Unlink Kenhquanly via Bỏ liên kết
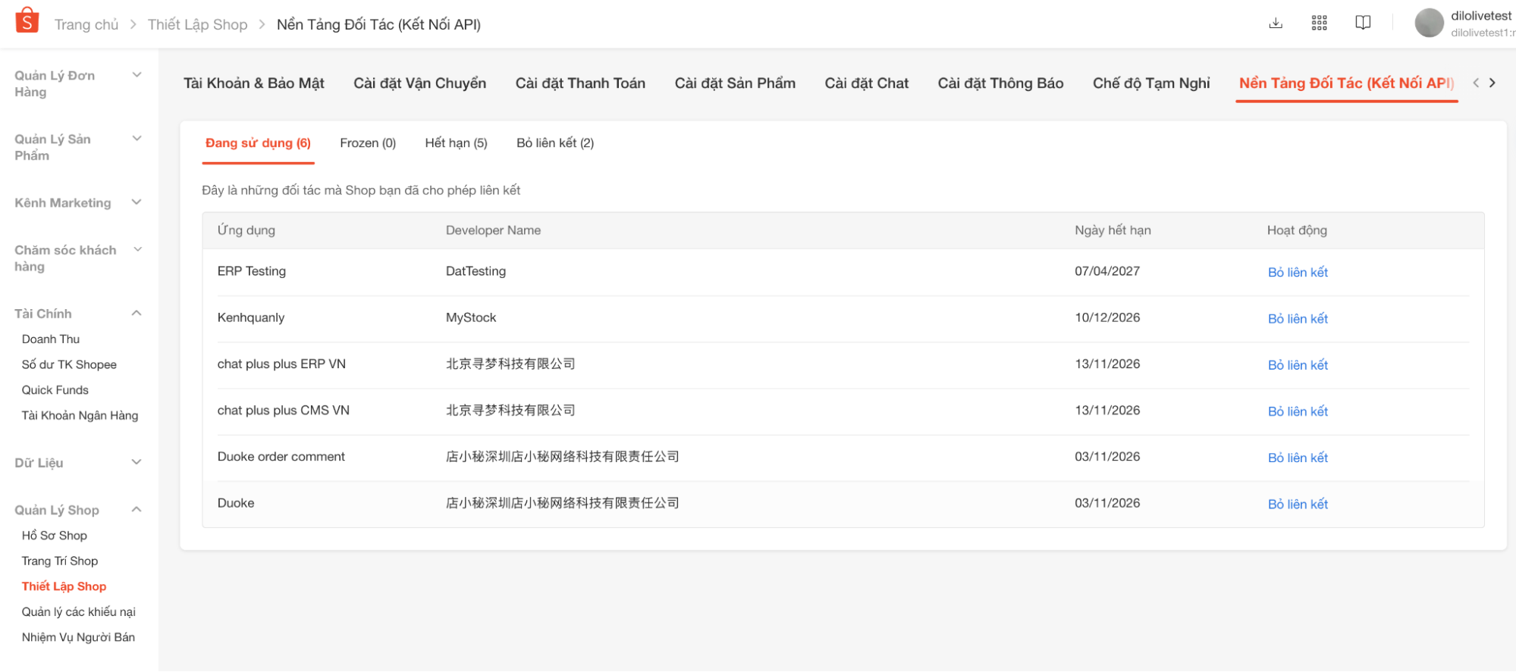 pos(1298,318)
